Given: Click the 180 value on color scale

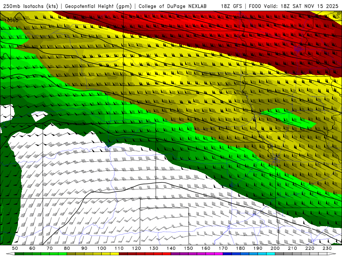Looking at the screenshot, I should 240,248.
